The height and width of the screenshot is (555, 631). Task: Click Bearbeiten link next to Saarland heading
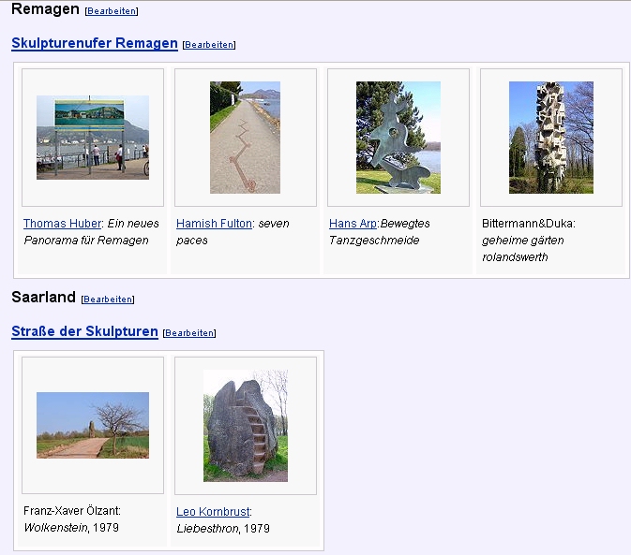coord(108,299)
